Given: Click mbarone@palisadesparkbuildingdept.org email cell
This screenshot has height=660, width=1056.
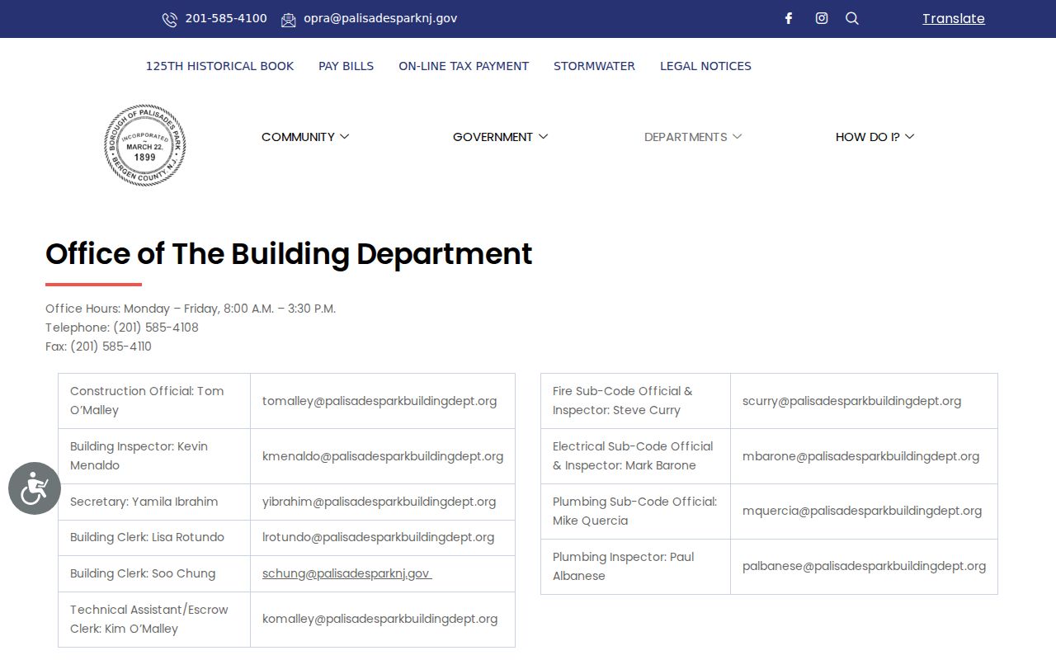Looking at the screenshot, I should click(864, 456).
